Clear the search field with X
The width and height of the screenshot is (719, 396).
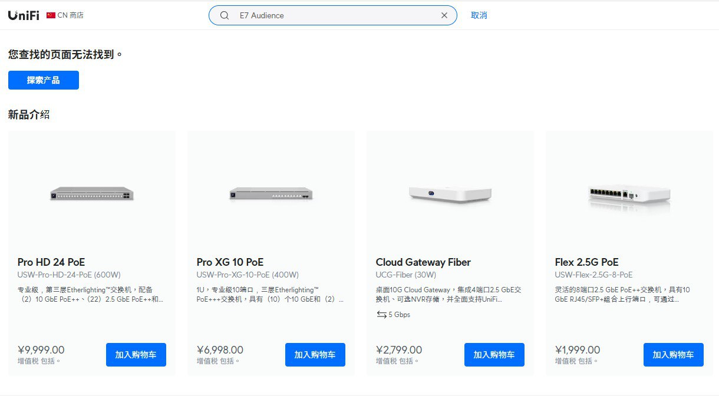444,16
